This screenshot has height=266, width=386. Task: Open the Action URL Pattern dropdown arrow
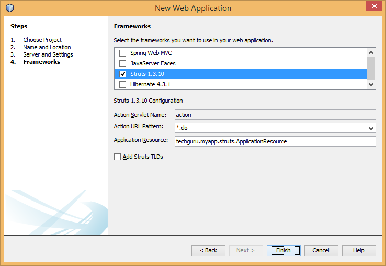tap(371, 128)
